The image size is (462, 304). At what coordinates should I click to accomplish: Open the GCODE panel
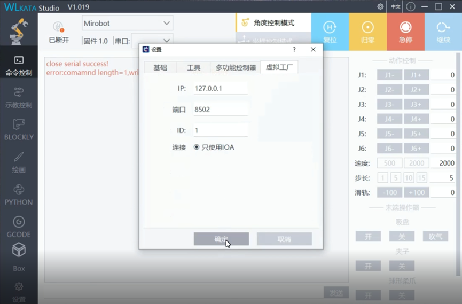coord(19,227)
